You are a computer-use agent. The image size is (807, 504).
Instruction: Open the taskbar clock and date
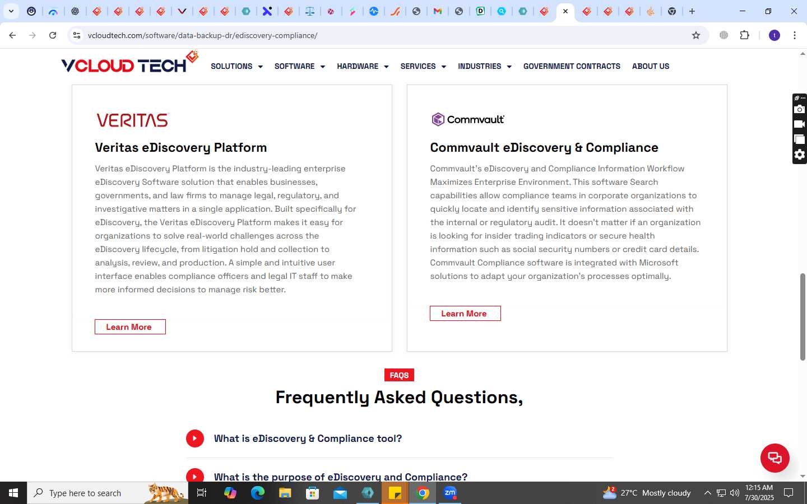click(x=759, y=493)
